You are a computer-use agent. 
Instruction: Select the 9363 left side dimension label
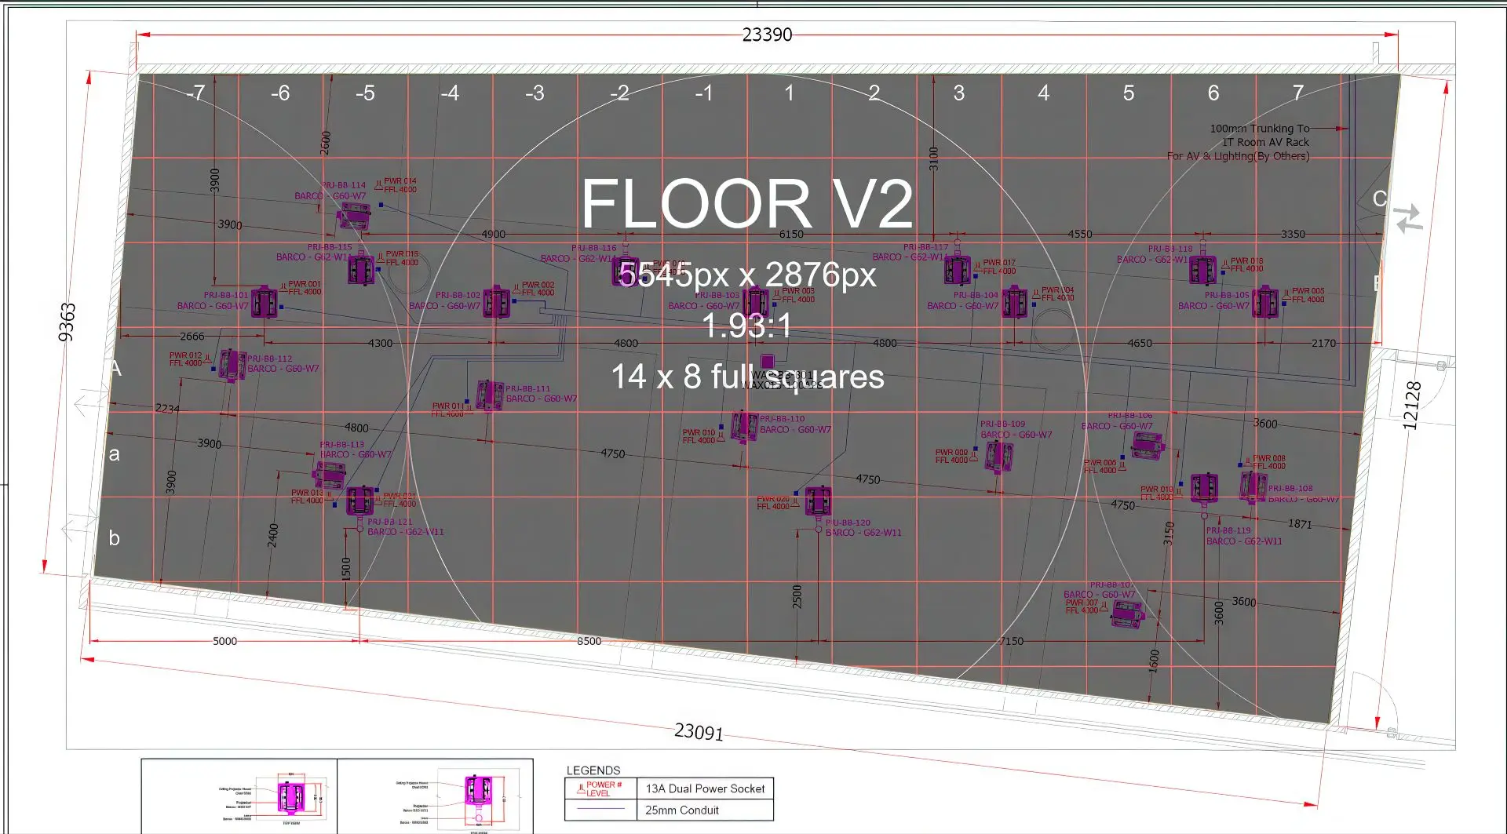(67, 322)
